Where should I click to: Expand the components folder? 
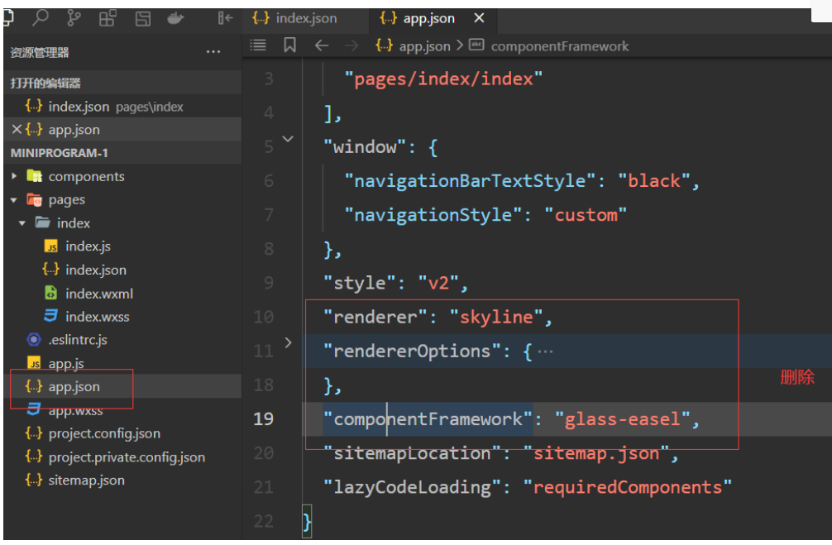pos(14,176)
